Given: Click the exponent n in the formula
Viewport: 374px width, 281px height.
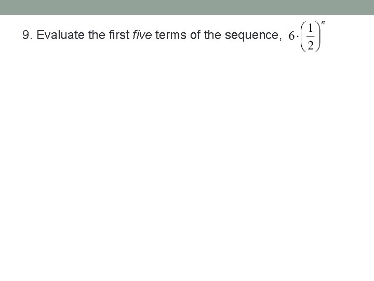Looking at the screenshot, I should (x=324, y=23).
